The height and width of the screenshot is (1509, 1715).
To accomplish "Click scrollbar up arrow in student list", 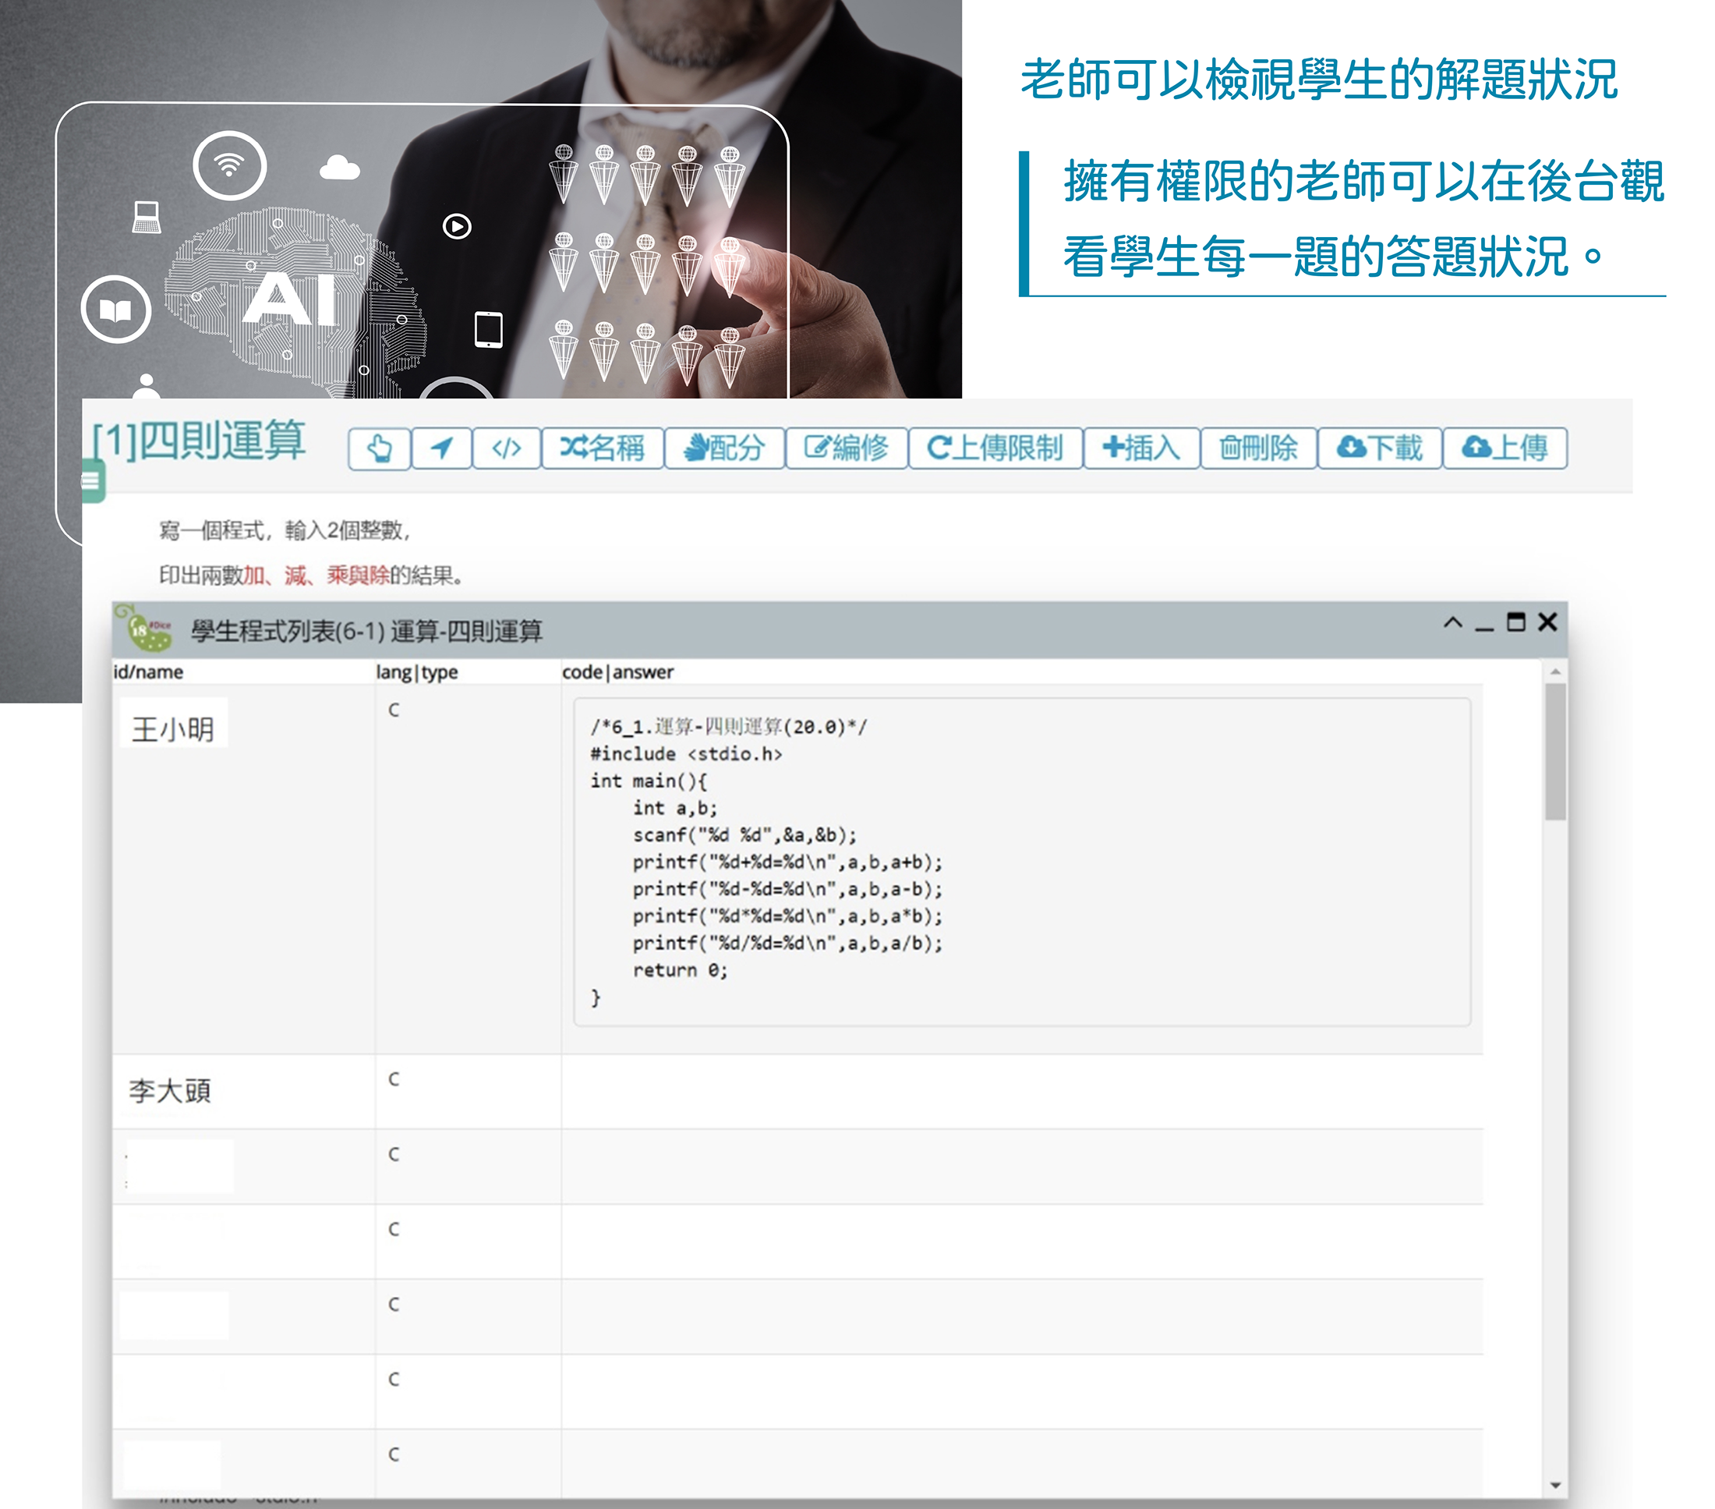I will tap(1555, 671).
